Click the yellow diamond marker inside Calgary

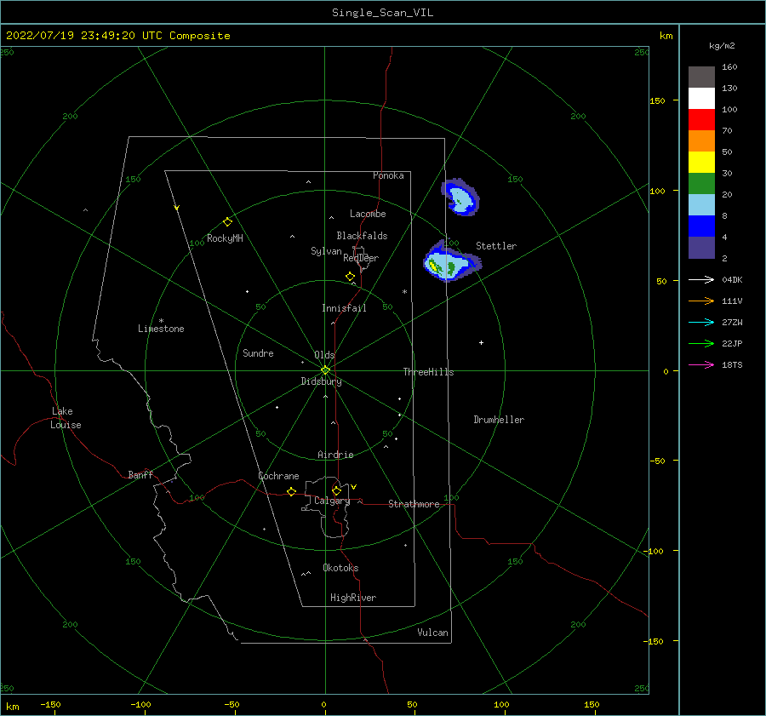click(x=336, y=490)
